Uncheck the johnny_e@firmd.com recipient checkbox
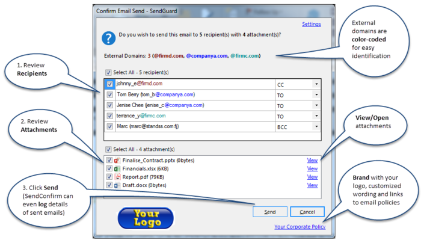421x240 pixels. (x=109, y=84)
